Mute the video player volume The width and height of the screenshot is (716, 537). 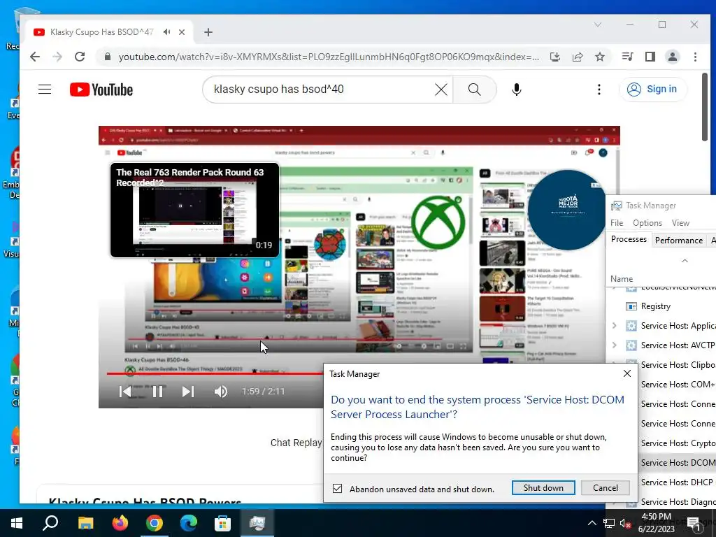220,392
